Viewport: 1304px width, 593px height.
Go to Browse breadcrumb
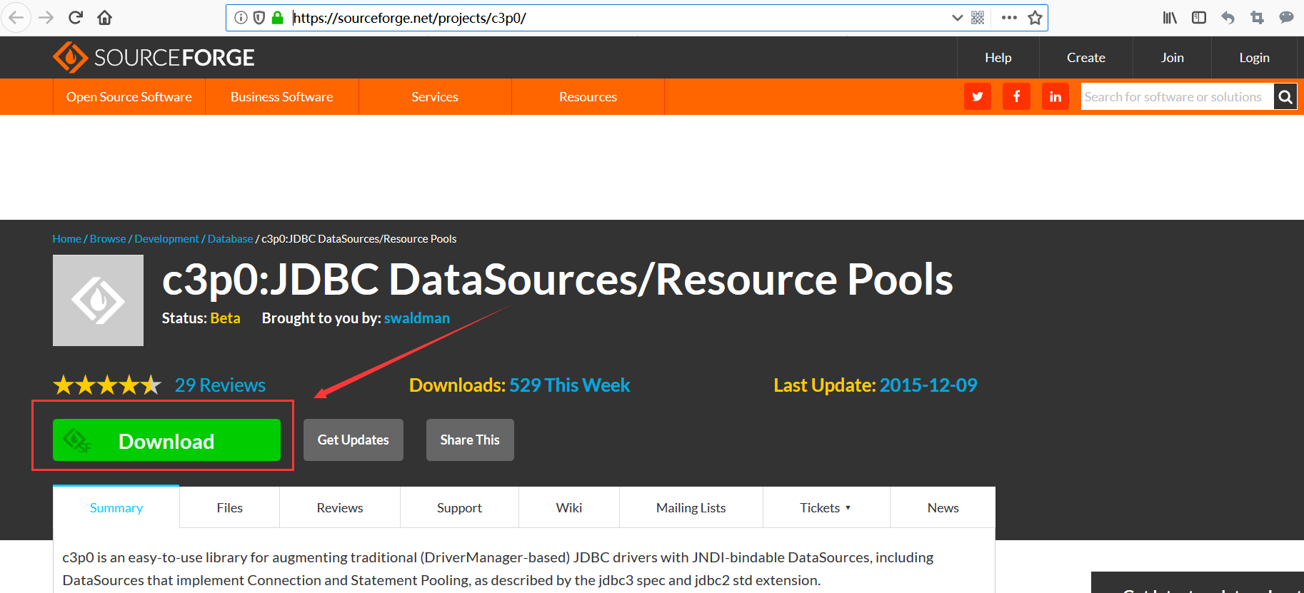[x=108, y=239]
